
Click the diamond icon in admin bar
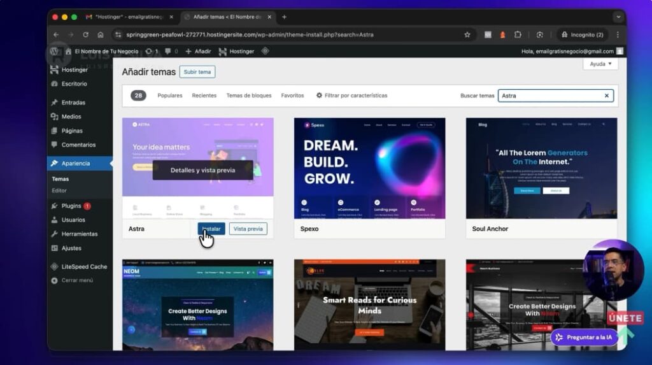(x=266, y=51)
